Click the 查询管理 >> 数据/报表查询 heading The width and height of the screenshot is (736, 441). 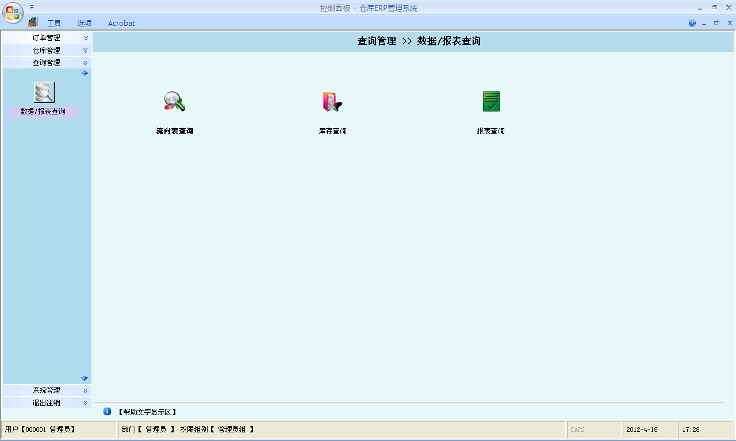pyautogui.click(x=419, y=41)
